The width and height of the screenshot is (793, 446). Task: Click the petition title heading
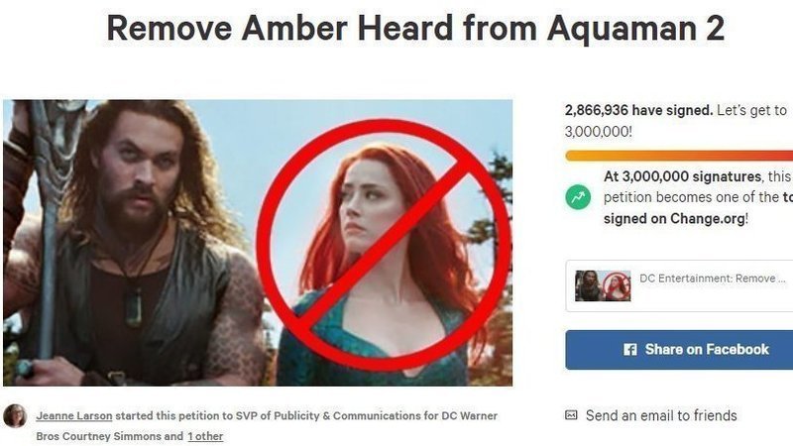pos(415,28)
